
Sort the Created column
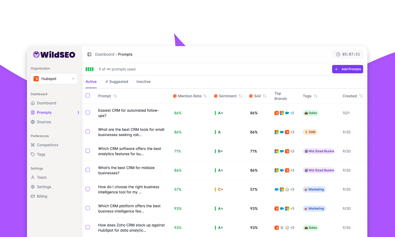(361, 96)
